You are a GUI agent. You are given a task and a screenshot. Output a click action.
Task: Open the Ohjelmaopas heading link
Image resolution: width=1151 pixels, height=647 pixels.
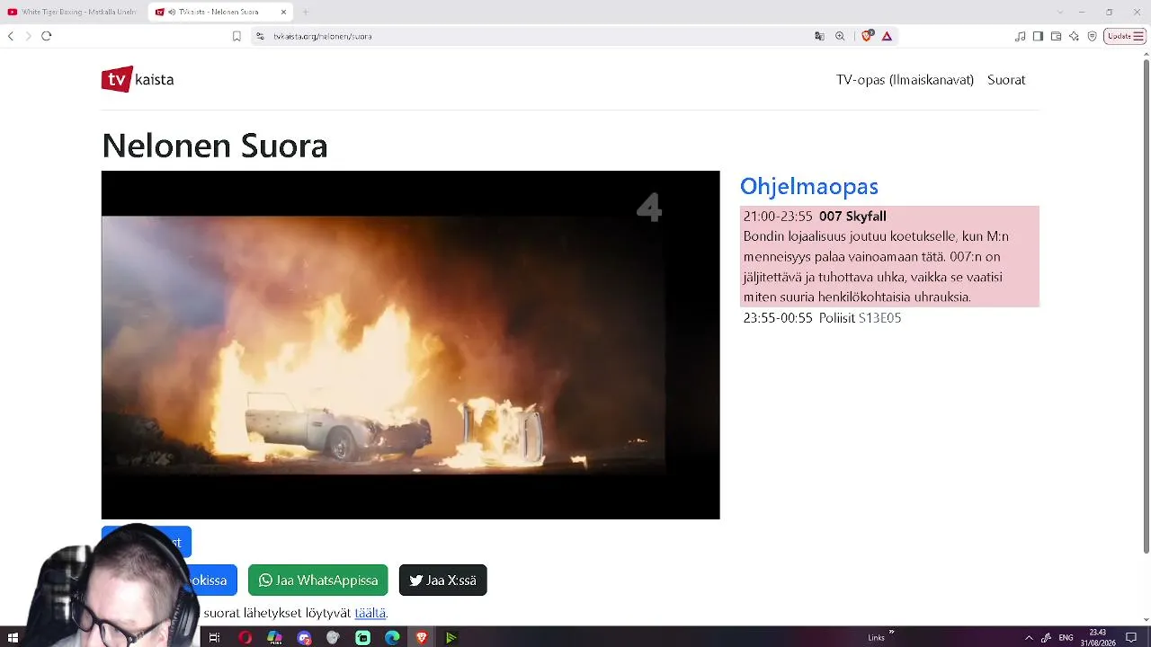[x=808, y=186]
